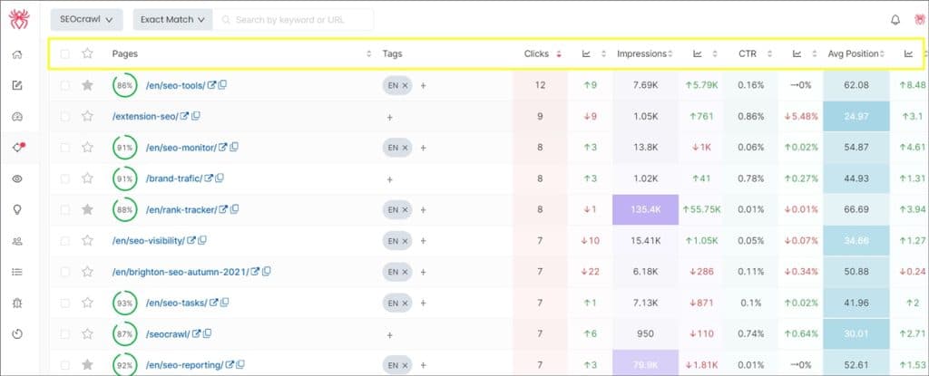Open the history clock icon in sidebar
This screenshot has width=929, height=376.
[17, 334]
